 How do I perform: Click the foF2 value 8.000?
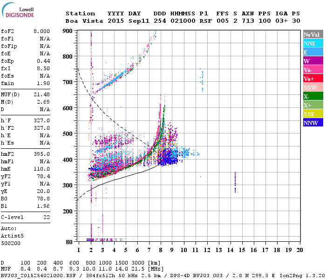pyautogui.click(x=41, y=31)
